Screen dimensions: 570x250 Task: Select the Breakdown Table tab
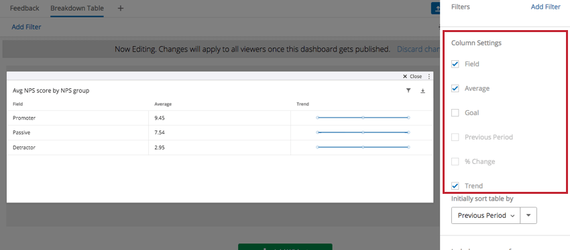(x=77, y=8)
